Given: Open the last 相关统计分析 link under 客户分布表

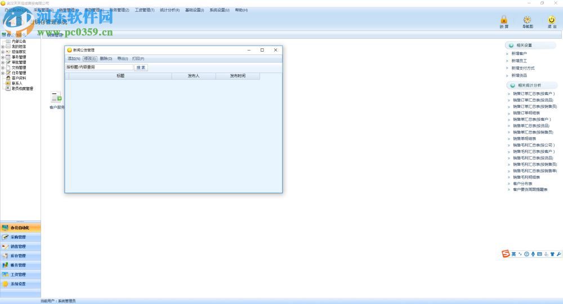Looking at the screenshot, I should click(x=530, y=189).
